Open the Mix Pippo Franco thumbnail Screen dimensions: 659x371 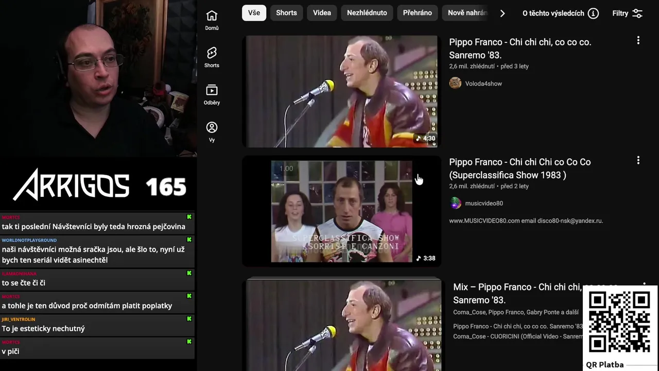pyautogui.click(x=343, y=325)
